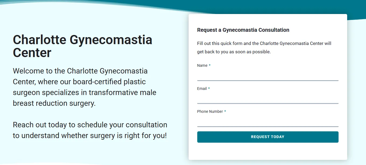Click the 'Reach out today' paragraph
The height and width of the screenshot is (165, 366).
point(90,130)
